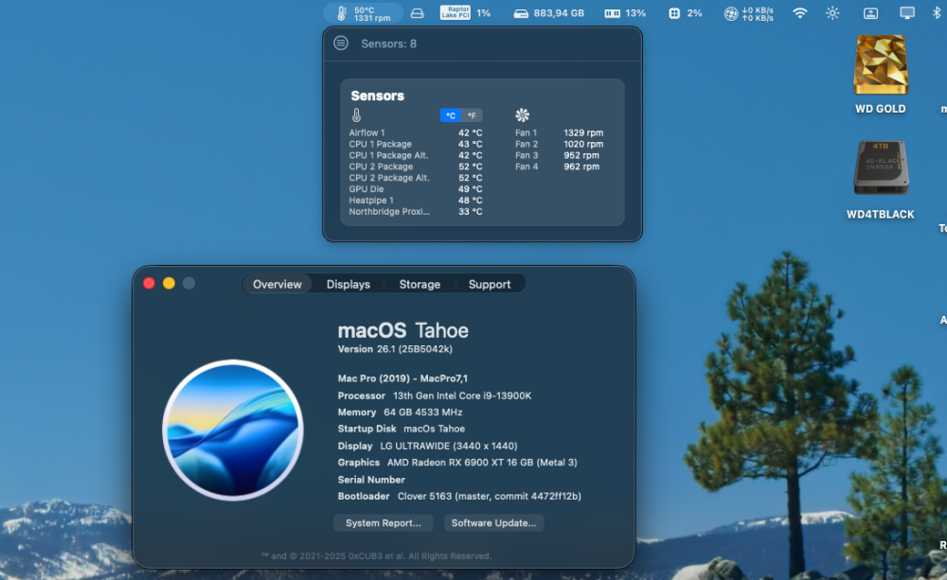The height and width of the screenshot is (580, 947).
Task: Click the Sensors: 8 header text
Action: coord(388,44)
